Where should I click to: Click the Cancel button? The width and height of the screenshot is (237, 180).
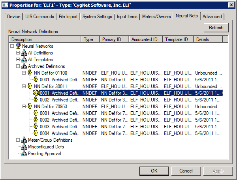[186, 171]
